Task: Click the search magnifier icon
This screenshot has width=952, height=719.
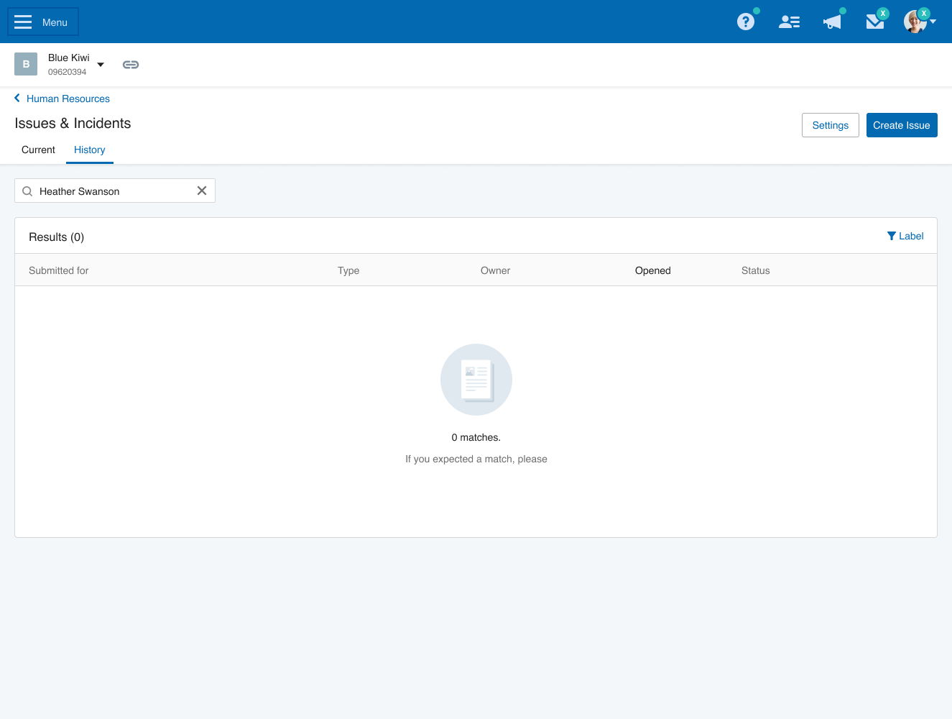Action: [x=27, y=191]
